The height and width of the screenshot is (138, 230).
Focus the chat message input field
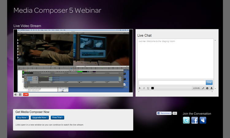pos(172,82)
